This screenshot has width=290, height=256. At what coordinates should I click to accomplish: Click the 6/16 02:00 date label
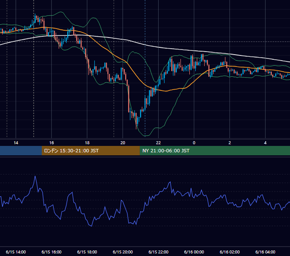[230, 252]
